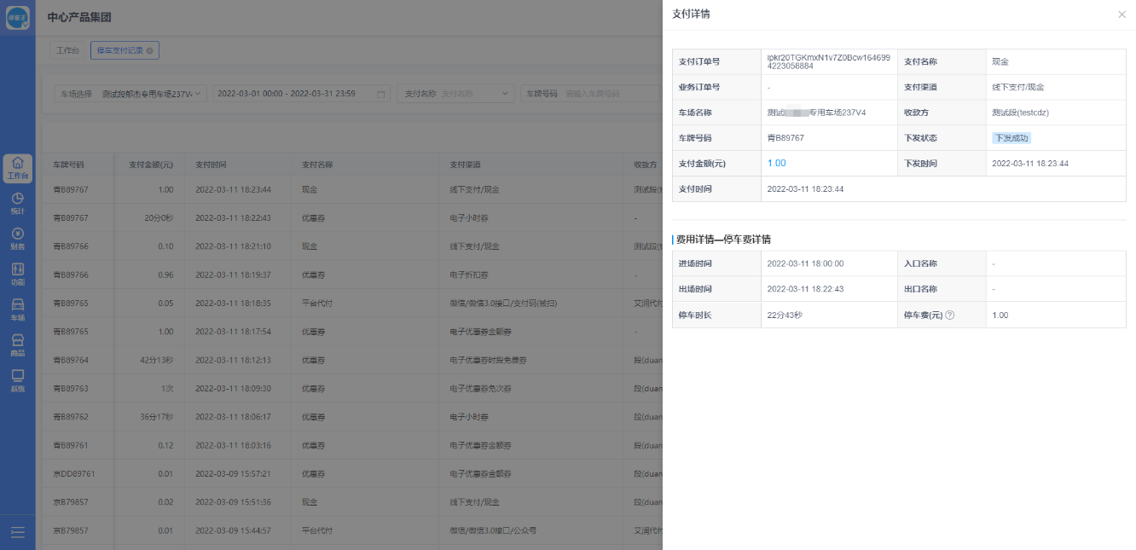Expand the 车场选择 dropdown
The height and width of the screenshot is (550, 1136).
(x=130, y=94)
